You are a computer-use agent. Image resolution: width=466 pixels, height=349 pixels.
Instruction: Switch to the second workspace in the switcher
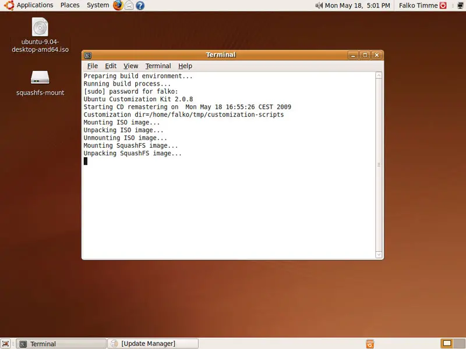[x=460, y=344]
